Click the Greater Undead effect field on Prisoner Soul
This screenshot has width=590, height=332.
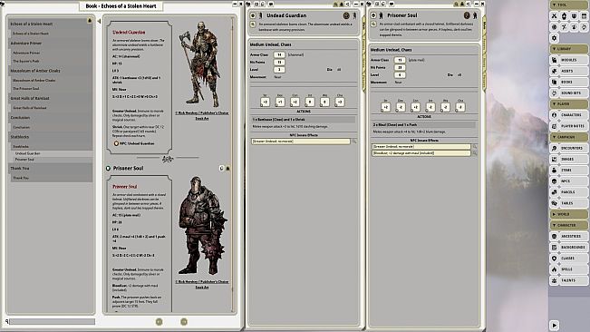click(421, 146)
